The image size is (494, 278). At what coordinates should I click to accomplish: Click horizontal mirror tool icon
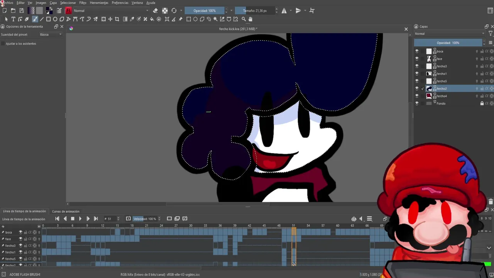tap(284, 10)
